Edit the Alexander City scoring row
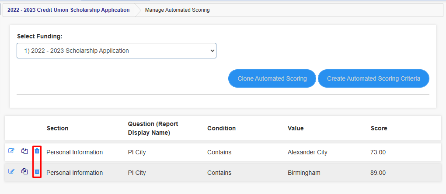Viewport: 446px width, 194px height. [11, 150]
